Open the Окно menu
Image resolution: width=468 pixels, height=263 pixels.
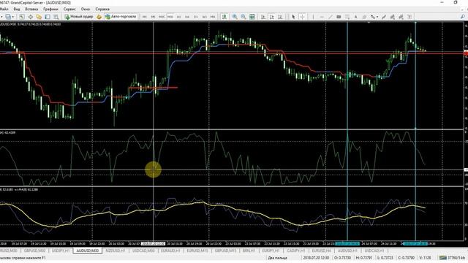86,9
